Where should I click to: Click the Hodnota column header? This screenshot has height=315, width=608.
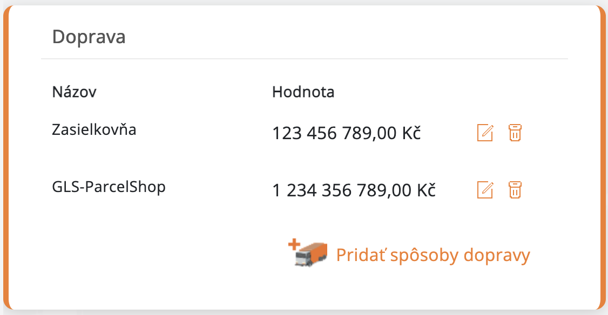303,92
